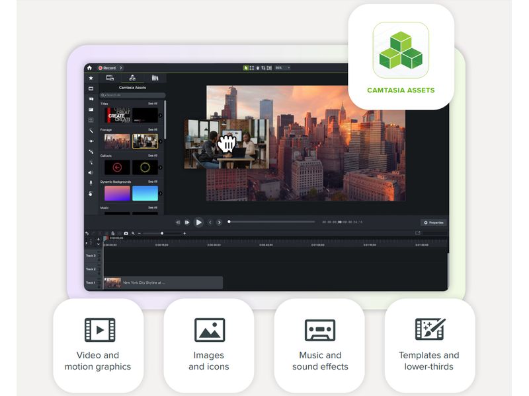Open the Captions tool in sidebar
The width and height of the screenshot is (529, 396).
pos(91,120)
